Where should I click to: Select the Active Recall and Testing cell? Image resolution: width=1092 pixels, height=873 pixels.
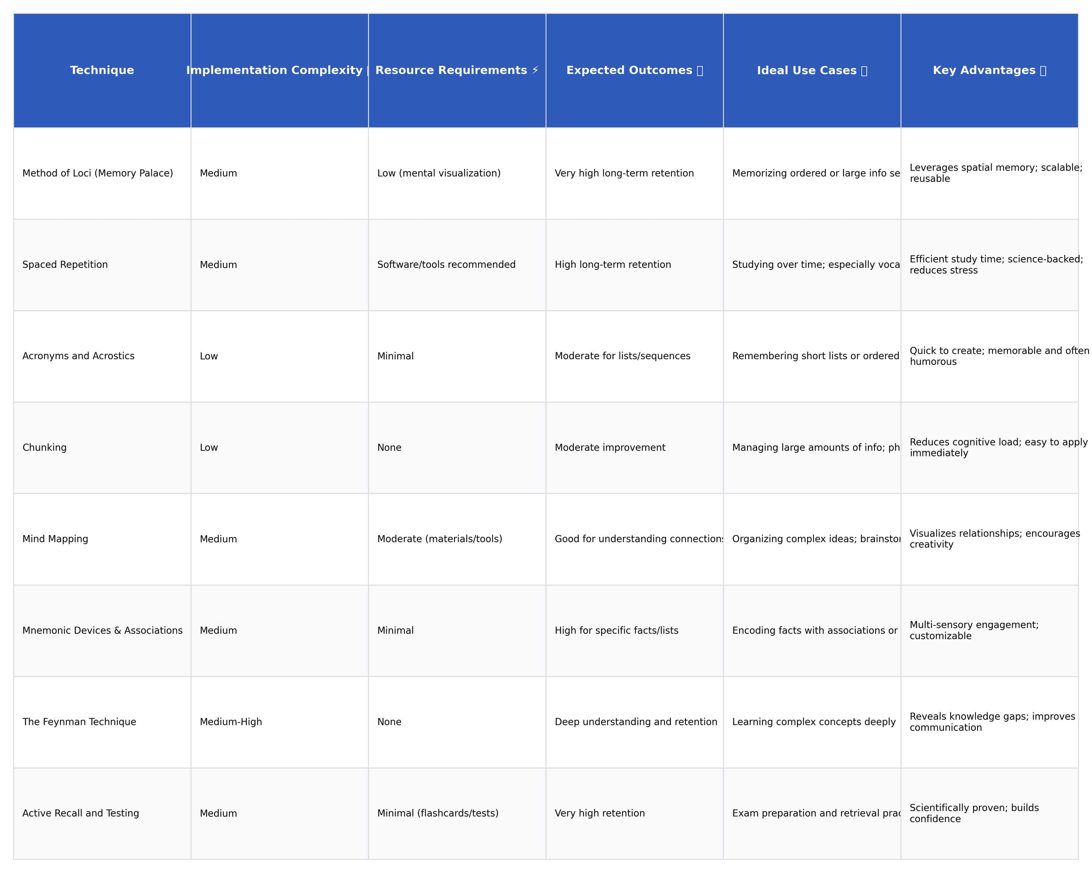tap(80, 813)
